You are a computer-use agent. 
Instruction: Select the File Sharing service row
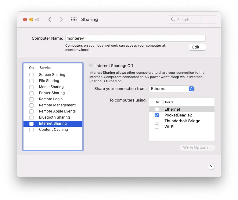pyautogui.click(x=53, y=81)
